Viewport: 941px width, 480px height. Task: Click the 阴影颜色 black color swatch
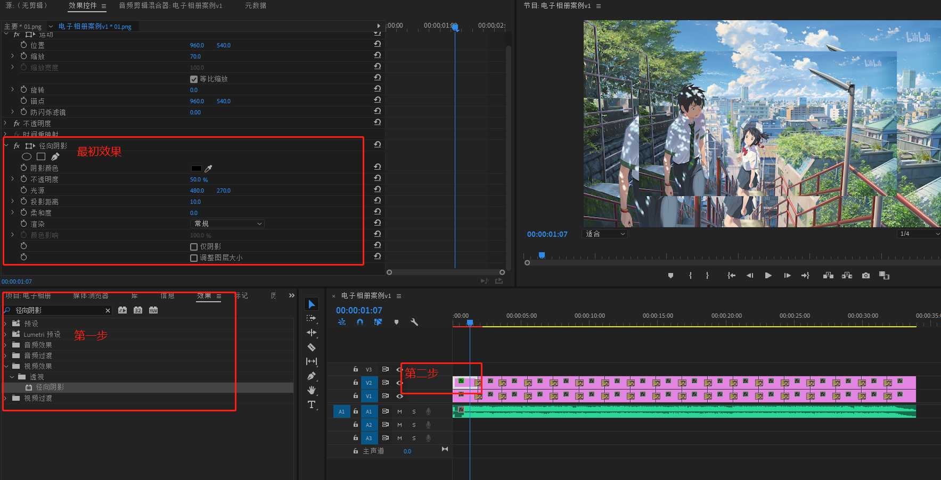(197, 168)
